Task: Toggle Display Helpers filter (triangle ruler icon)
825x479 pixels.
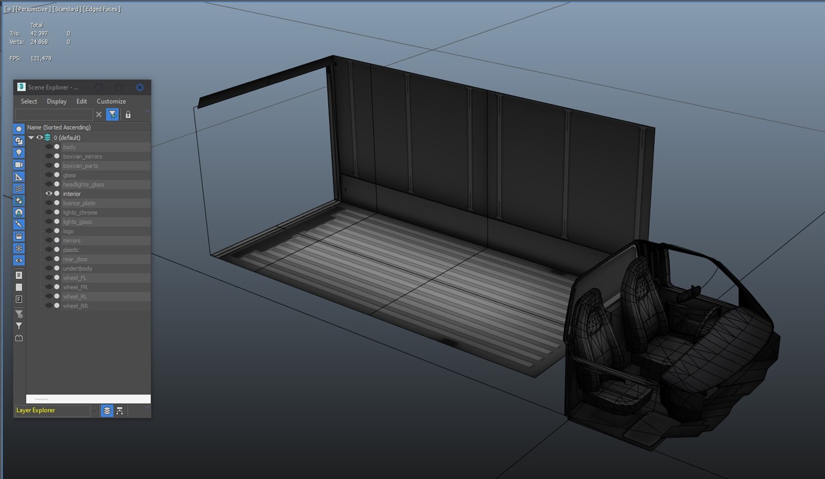Action: [19, 177]
